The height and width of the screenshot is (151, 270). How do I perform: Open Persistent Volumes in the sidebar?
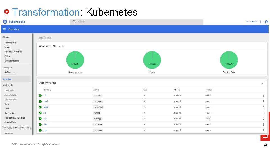(13, 51)
